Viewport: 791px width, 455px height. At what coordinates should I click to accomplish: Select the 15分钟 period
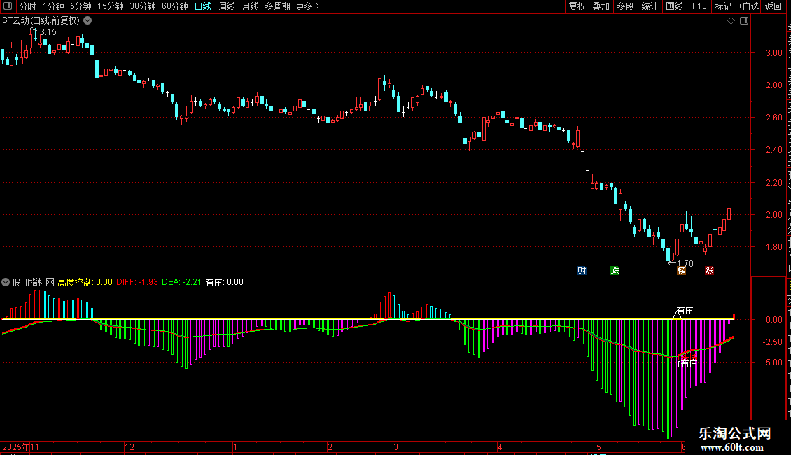click(x=111, y=6)
